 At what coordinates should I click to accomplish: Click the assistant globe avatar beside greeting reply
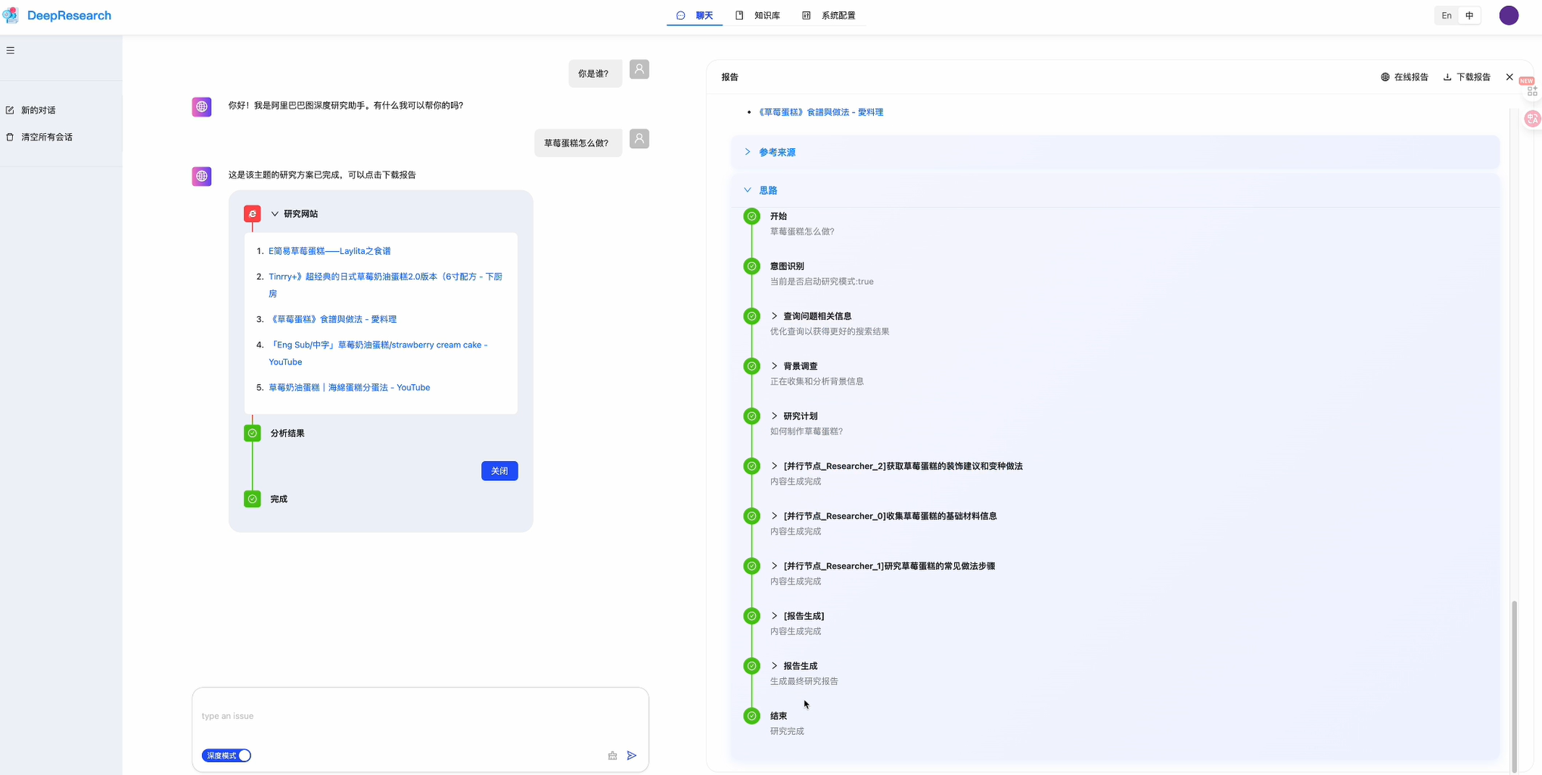pos(202,107)
